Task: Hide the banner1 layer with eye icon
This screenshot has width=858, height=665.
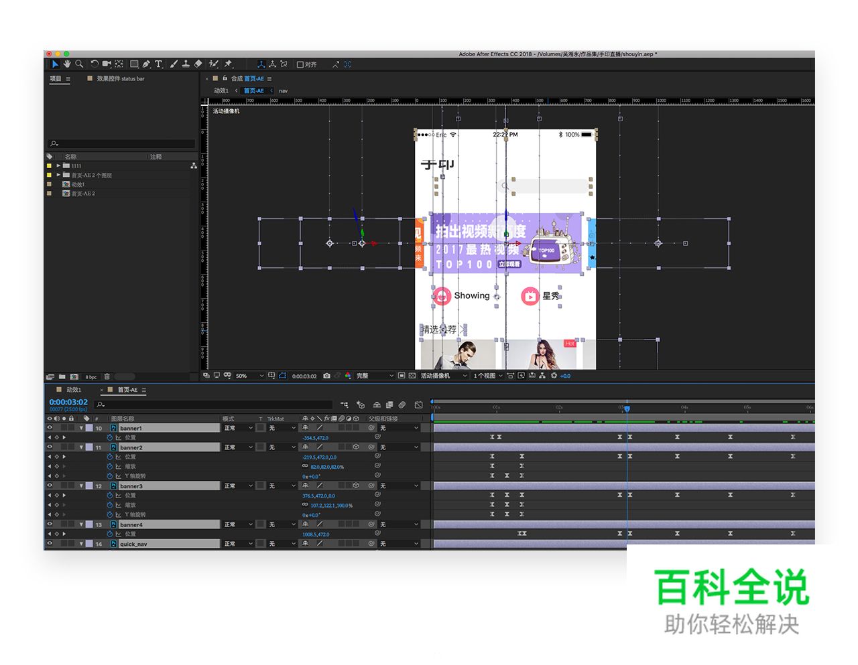Action: (x=49, y=427)
